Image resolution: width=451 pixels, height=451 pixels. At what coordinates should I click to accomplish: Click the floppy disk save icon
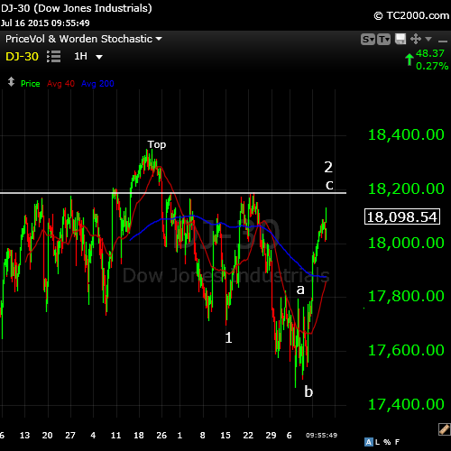point(400,39)
